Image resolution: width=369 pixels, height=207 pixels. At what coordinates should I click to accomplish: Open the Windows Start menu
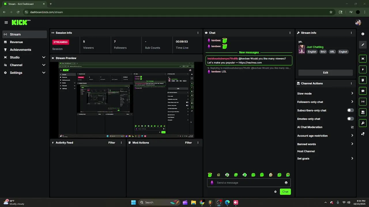click(133, 202)
